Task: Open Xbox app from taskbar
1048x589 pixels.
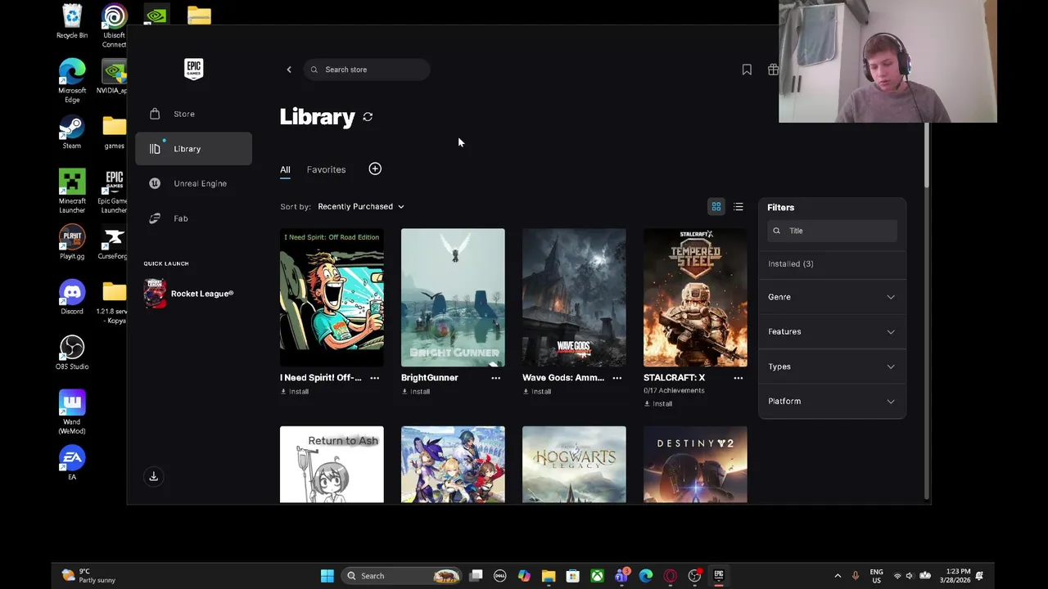Action: [x=598, y=576]
